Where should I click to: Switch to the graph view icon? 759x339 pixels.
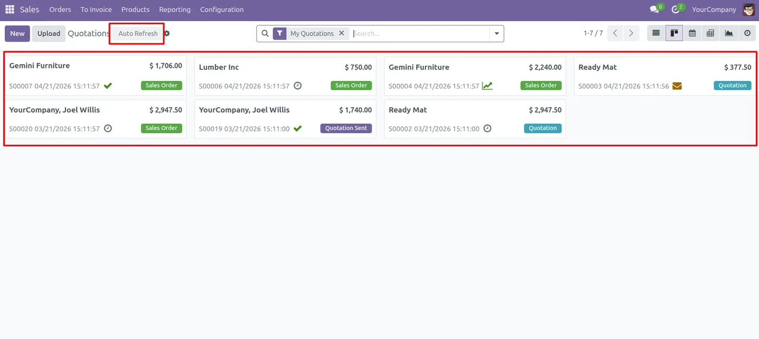point(729,33)
